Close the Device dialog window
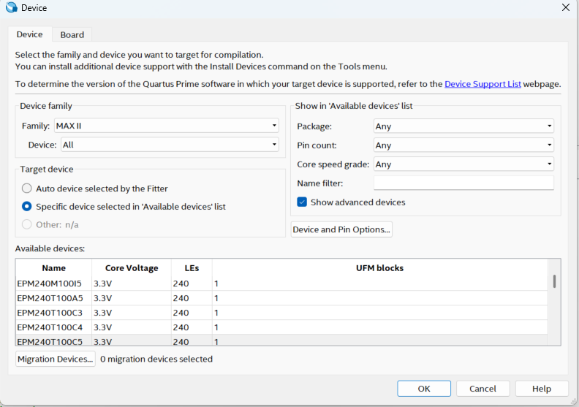579x407 pixels. [565, 8]
